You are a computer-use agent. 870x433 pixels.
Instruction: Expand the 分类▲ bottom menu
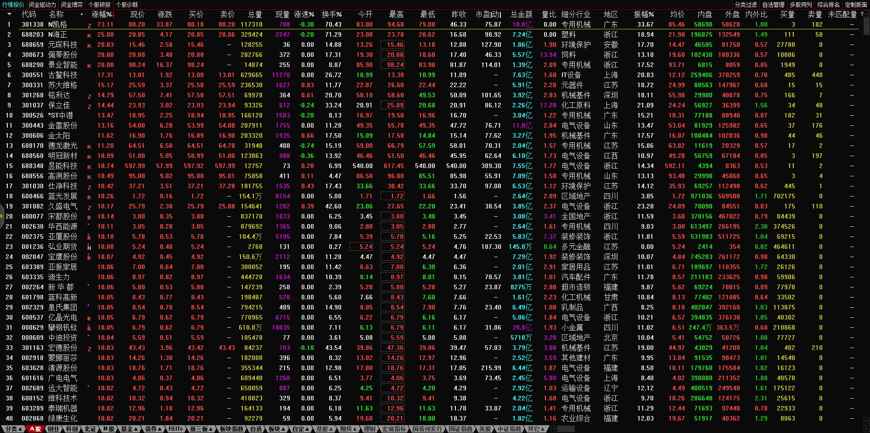pos(14,429)
